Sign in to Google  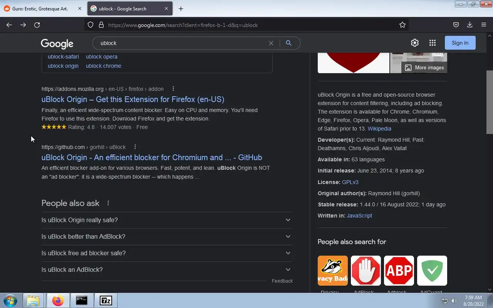[x=460, y=43]
